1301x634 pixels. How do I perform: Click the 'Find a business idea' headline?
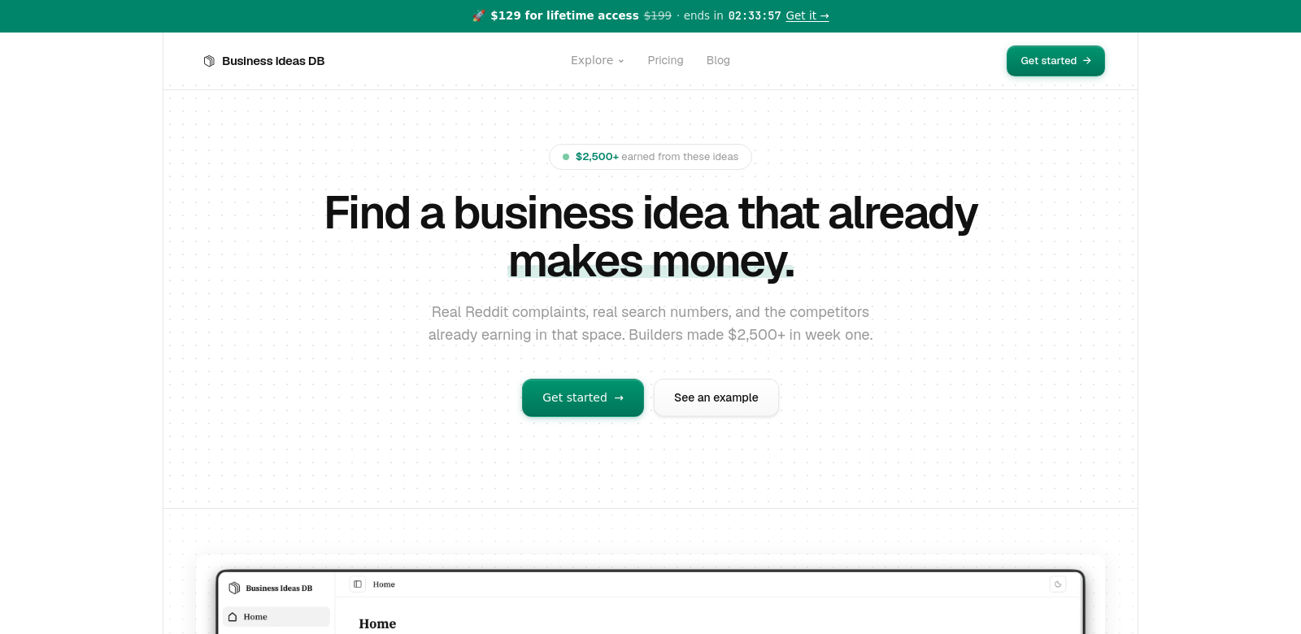(x=650, y=237)
